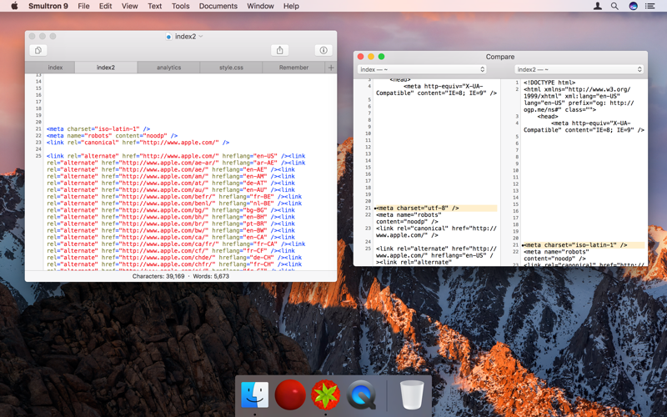Open Finder from the Dock

coord(255,394)
